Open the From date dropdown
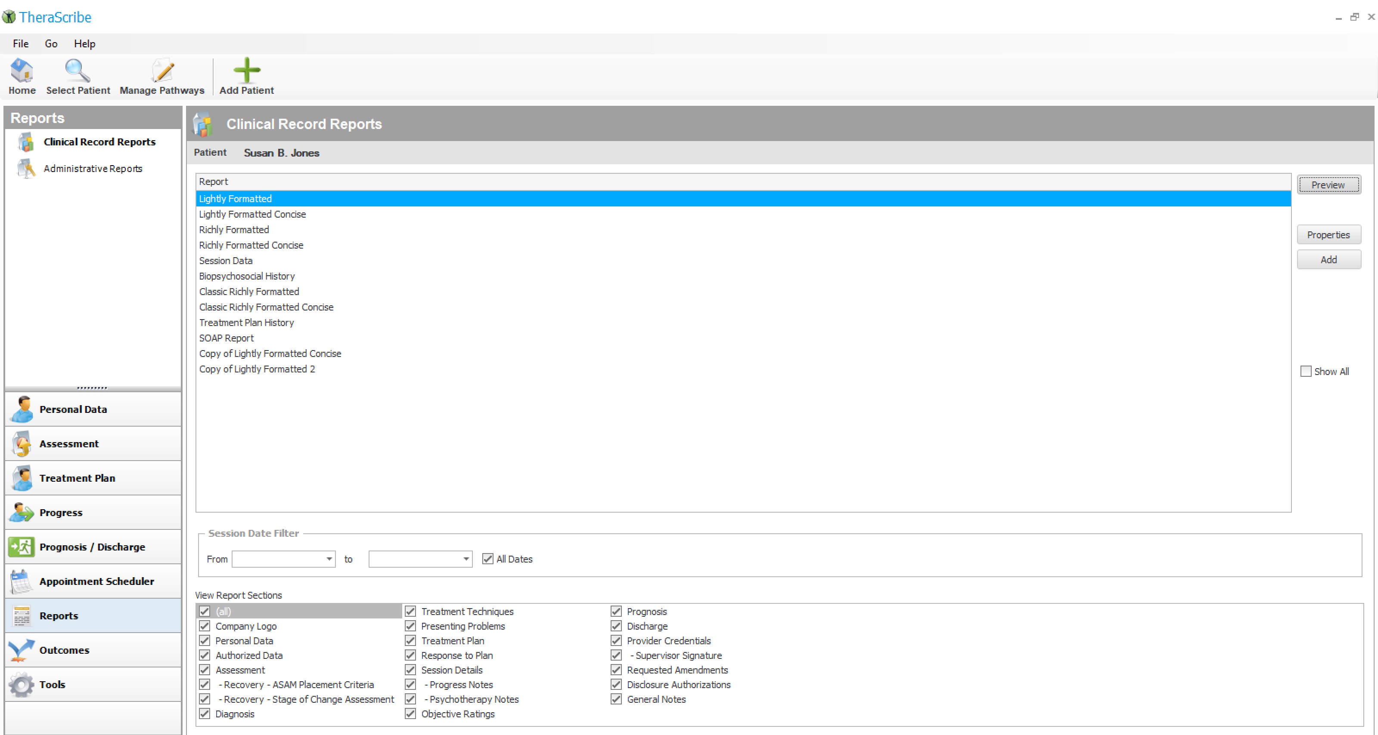This screenshot has width=1378, height=735. click(329, 559)
